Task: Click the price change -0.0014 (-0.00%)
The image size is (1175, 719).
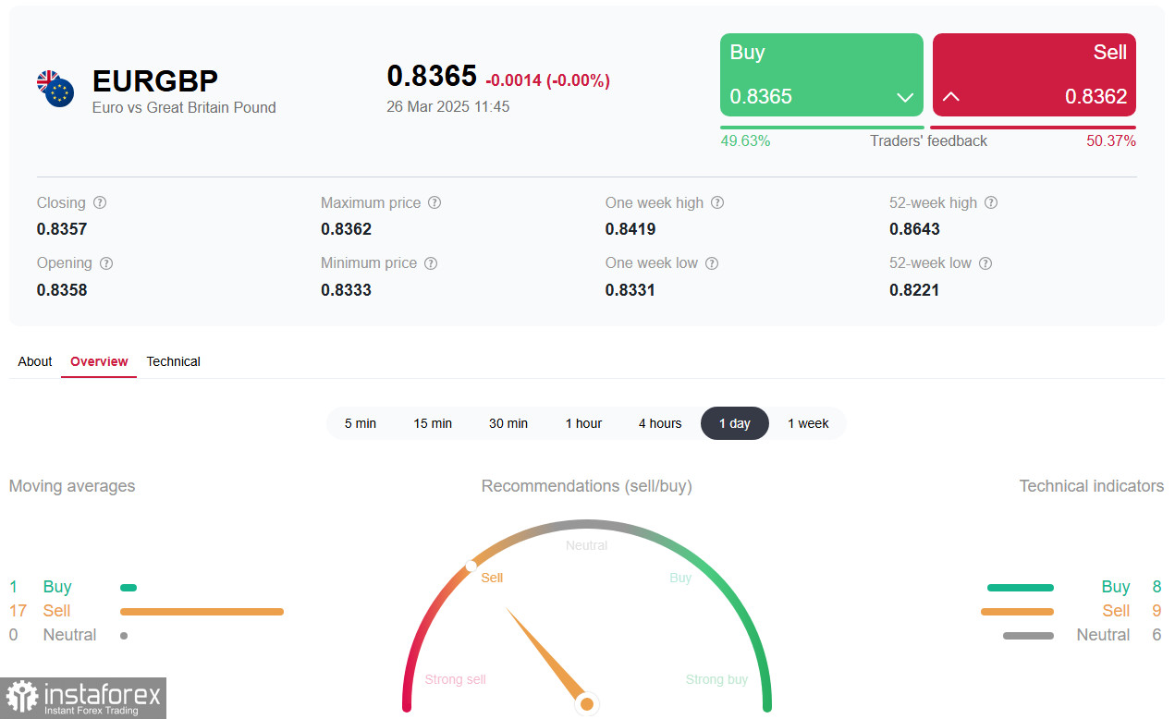Action: 547,80
